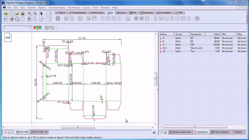
Task: Click the New document icon
Action: [x=12, y=14]
